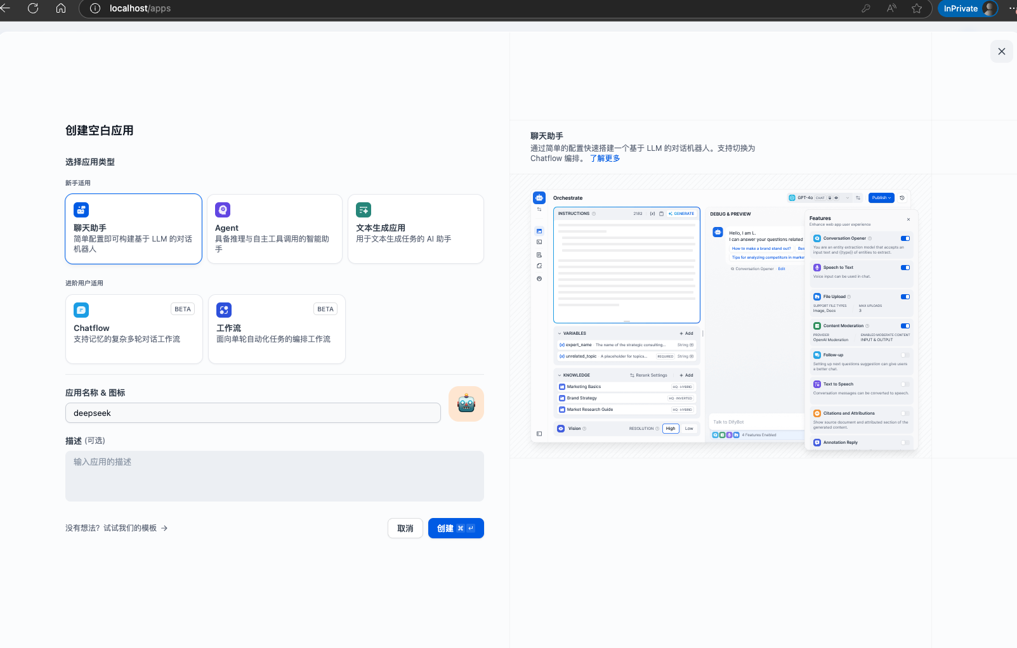Click the app description text area

point(274,476)
